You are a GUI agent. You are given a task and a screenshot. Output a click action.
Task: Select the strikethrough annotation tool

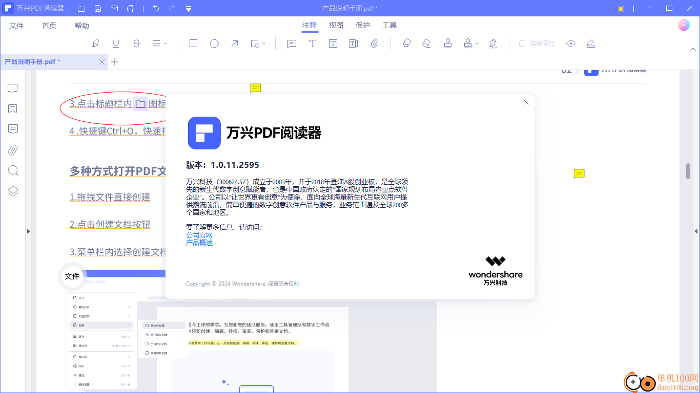[136, 43]
